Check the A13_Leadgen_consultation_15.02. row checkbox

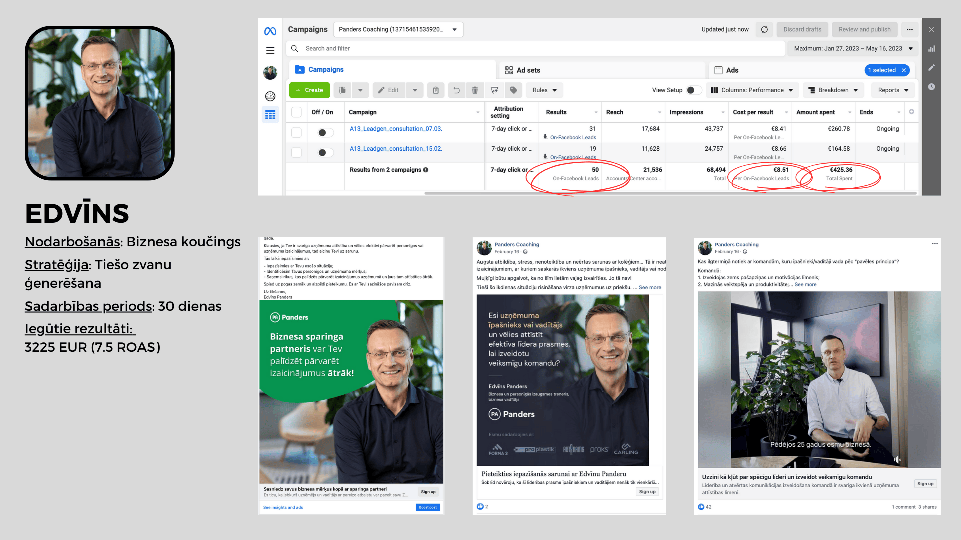[296, 152]
